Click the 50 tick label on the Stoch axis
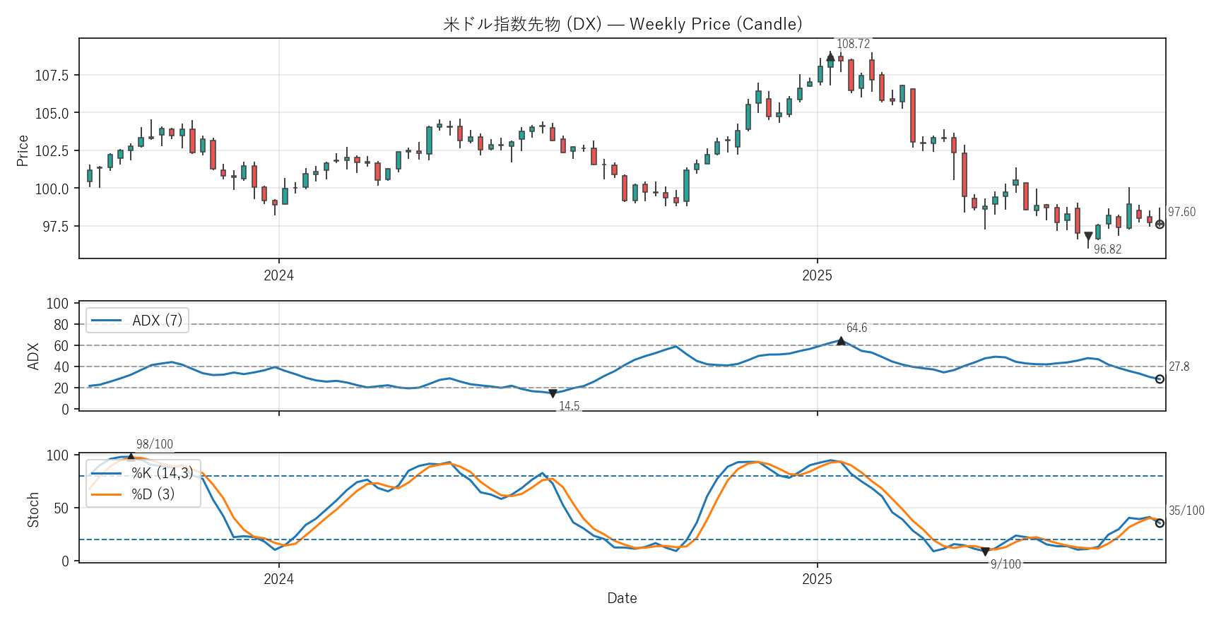Screen dimensions: 1221x620 click(x=61, y=508)
